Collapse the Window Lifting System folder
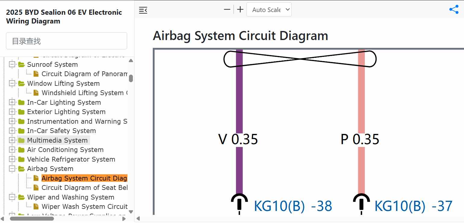Image resolution: width=464 pixels, height=223 pixels. [x=12, y=83]
